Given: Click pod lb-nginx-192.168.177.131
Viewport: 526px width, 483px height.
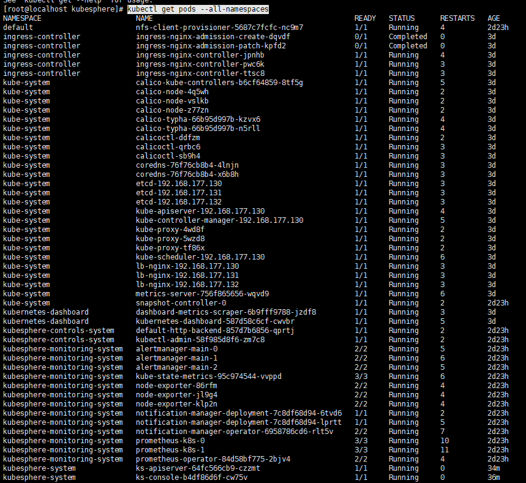Looking at the screenshot, I should (x=187, y=275).
